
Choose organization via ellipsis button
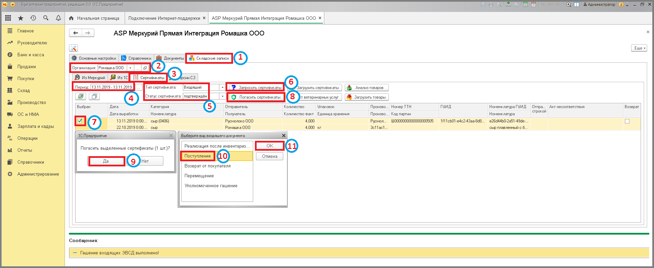tap(138, 68)
